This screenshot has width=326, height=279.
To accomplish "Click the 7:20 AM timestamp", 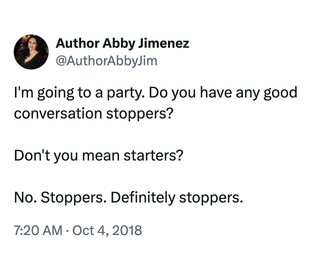I will click(38, 230).
